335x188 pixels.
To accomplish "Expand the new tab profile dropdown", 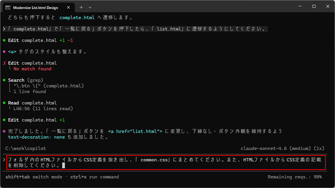I will 90,7.
